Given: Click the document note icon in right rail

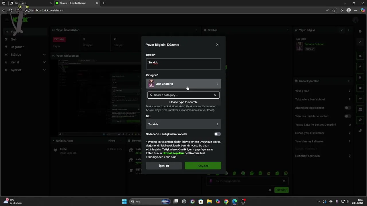Looking at the screenshot, I should (360, 77).
